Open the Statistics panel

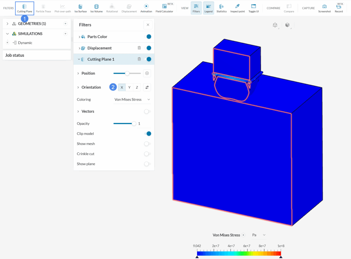point(221,8)
